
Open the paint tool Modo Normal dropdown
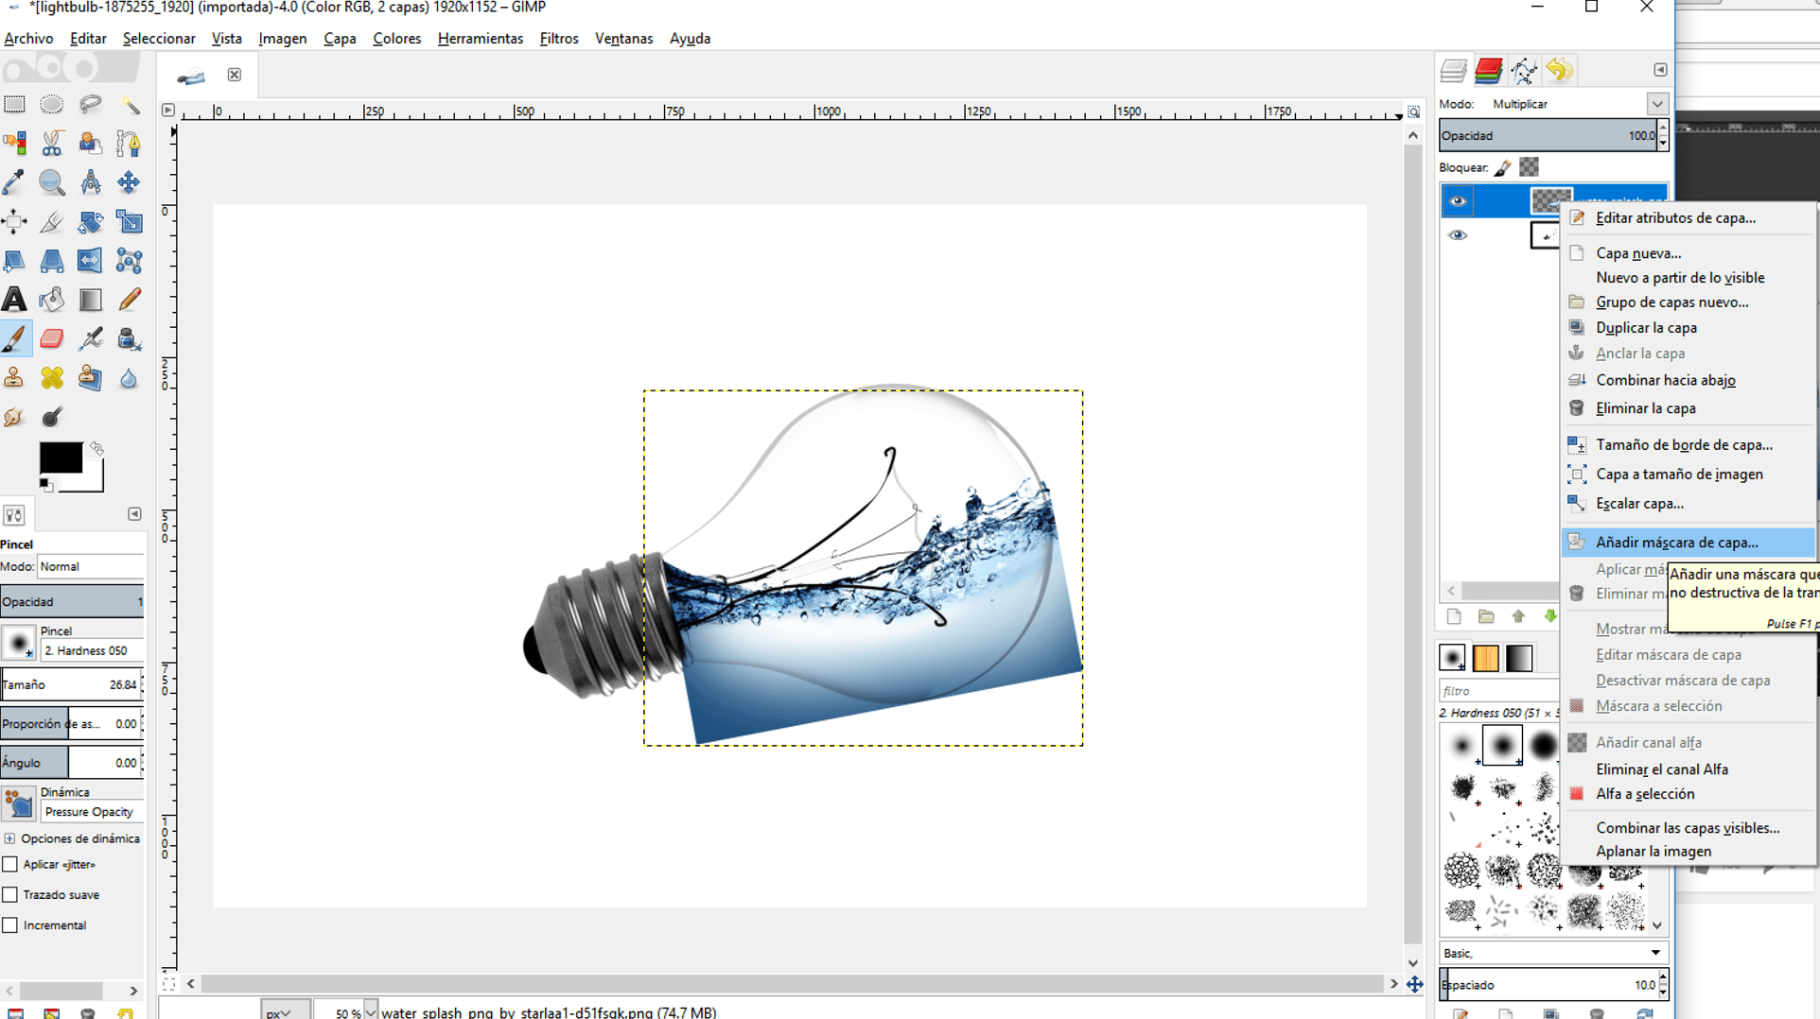pyautogui.click(x=90, y=566)
